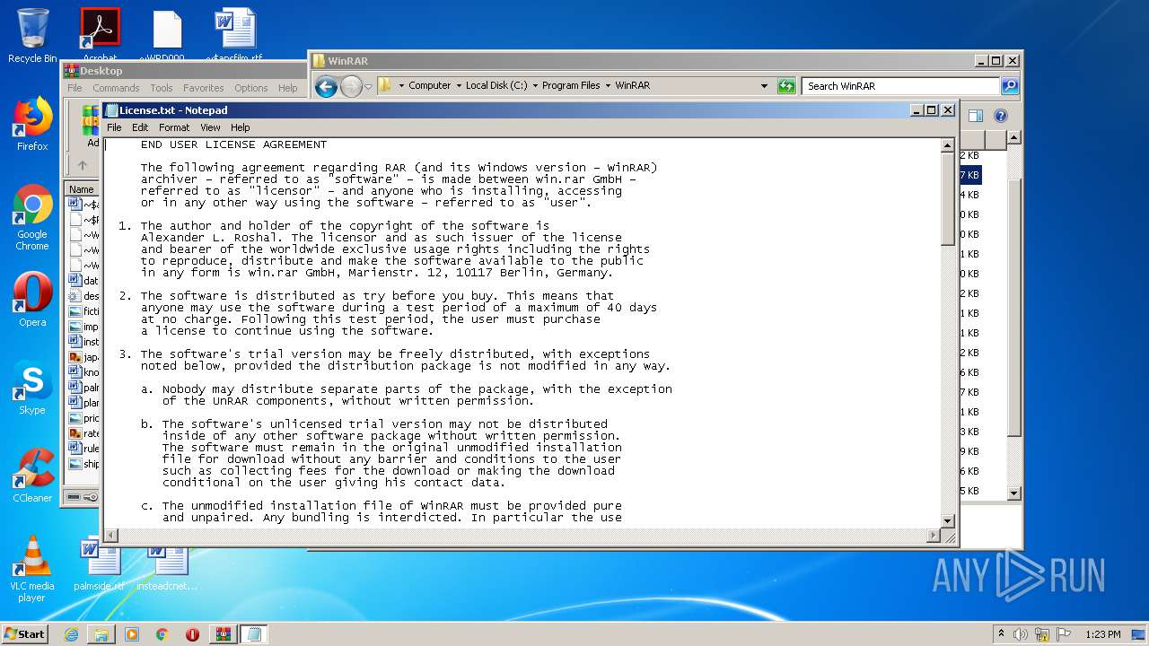
Task: Open the Opera desktop shortcut
Action: tap(32, 300)
